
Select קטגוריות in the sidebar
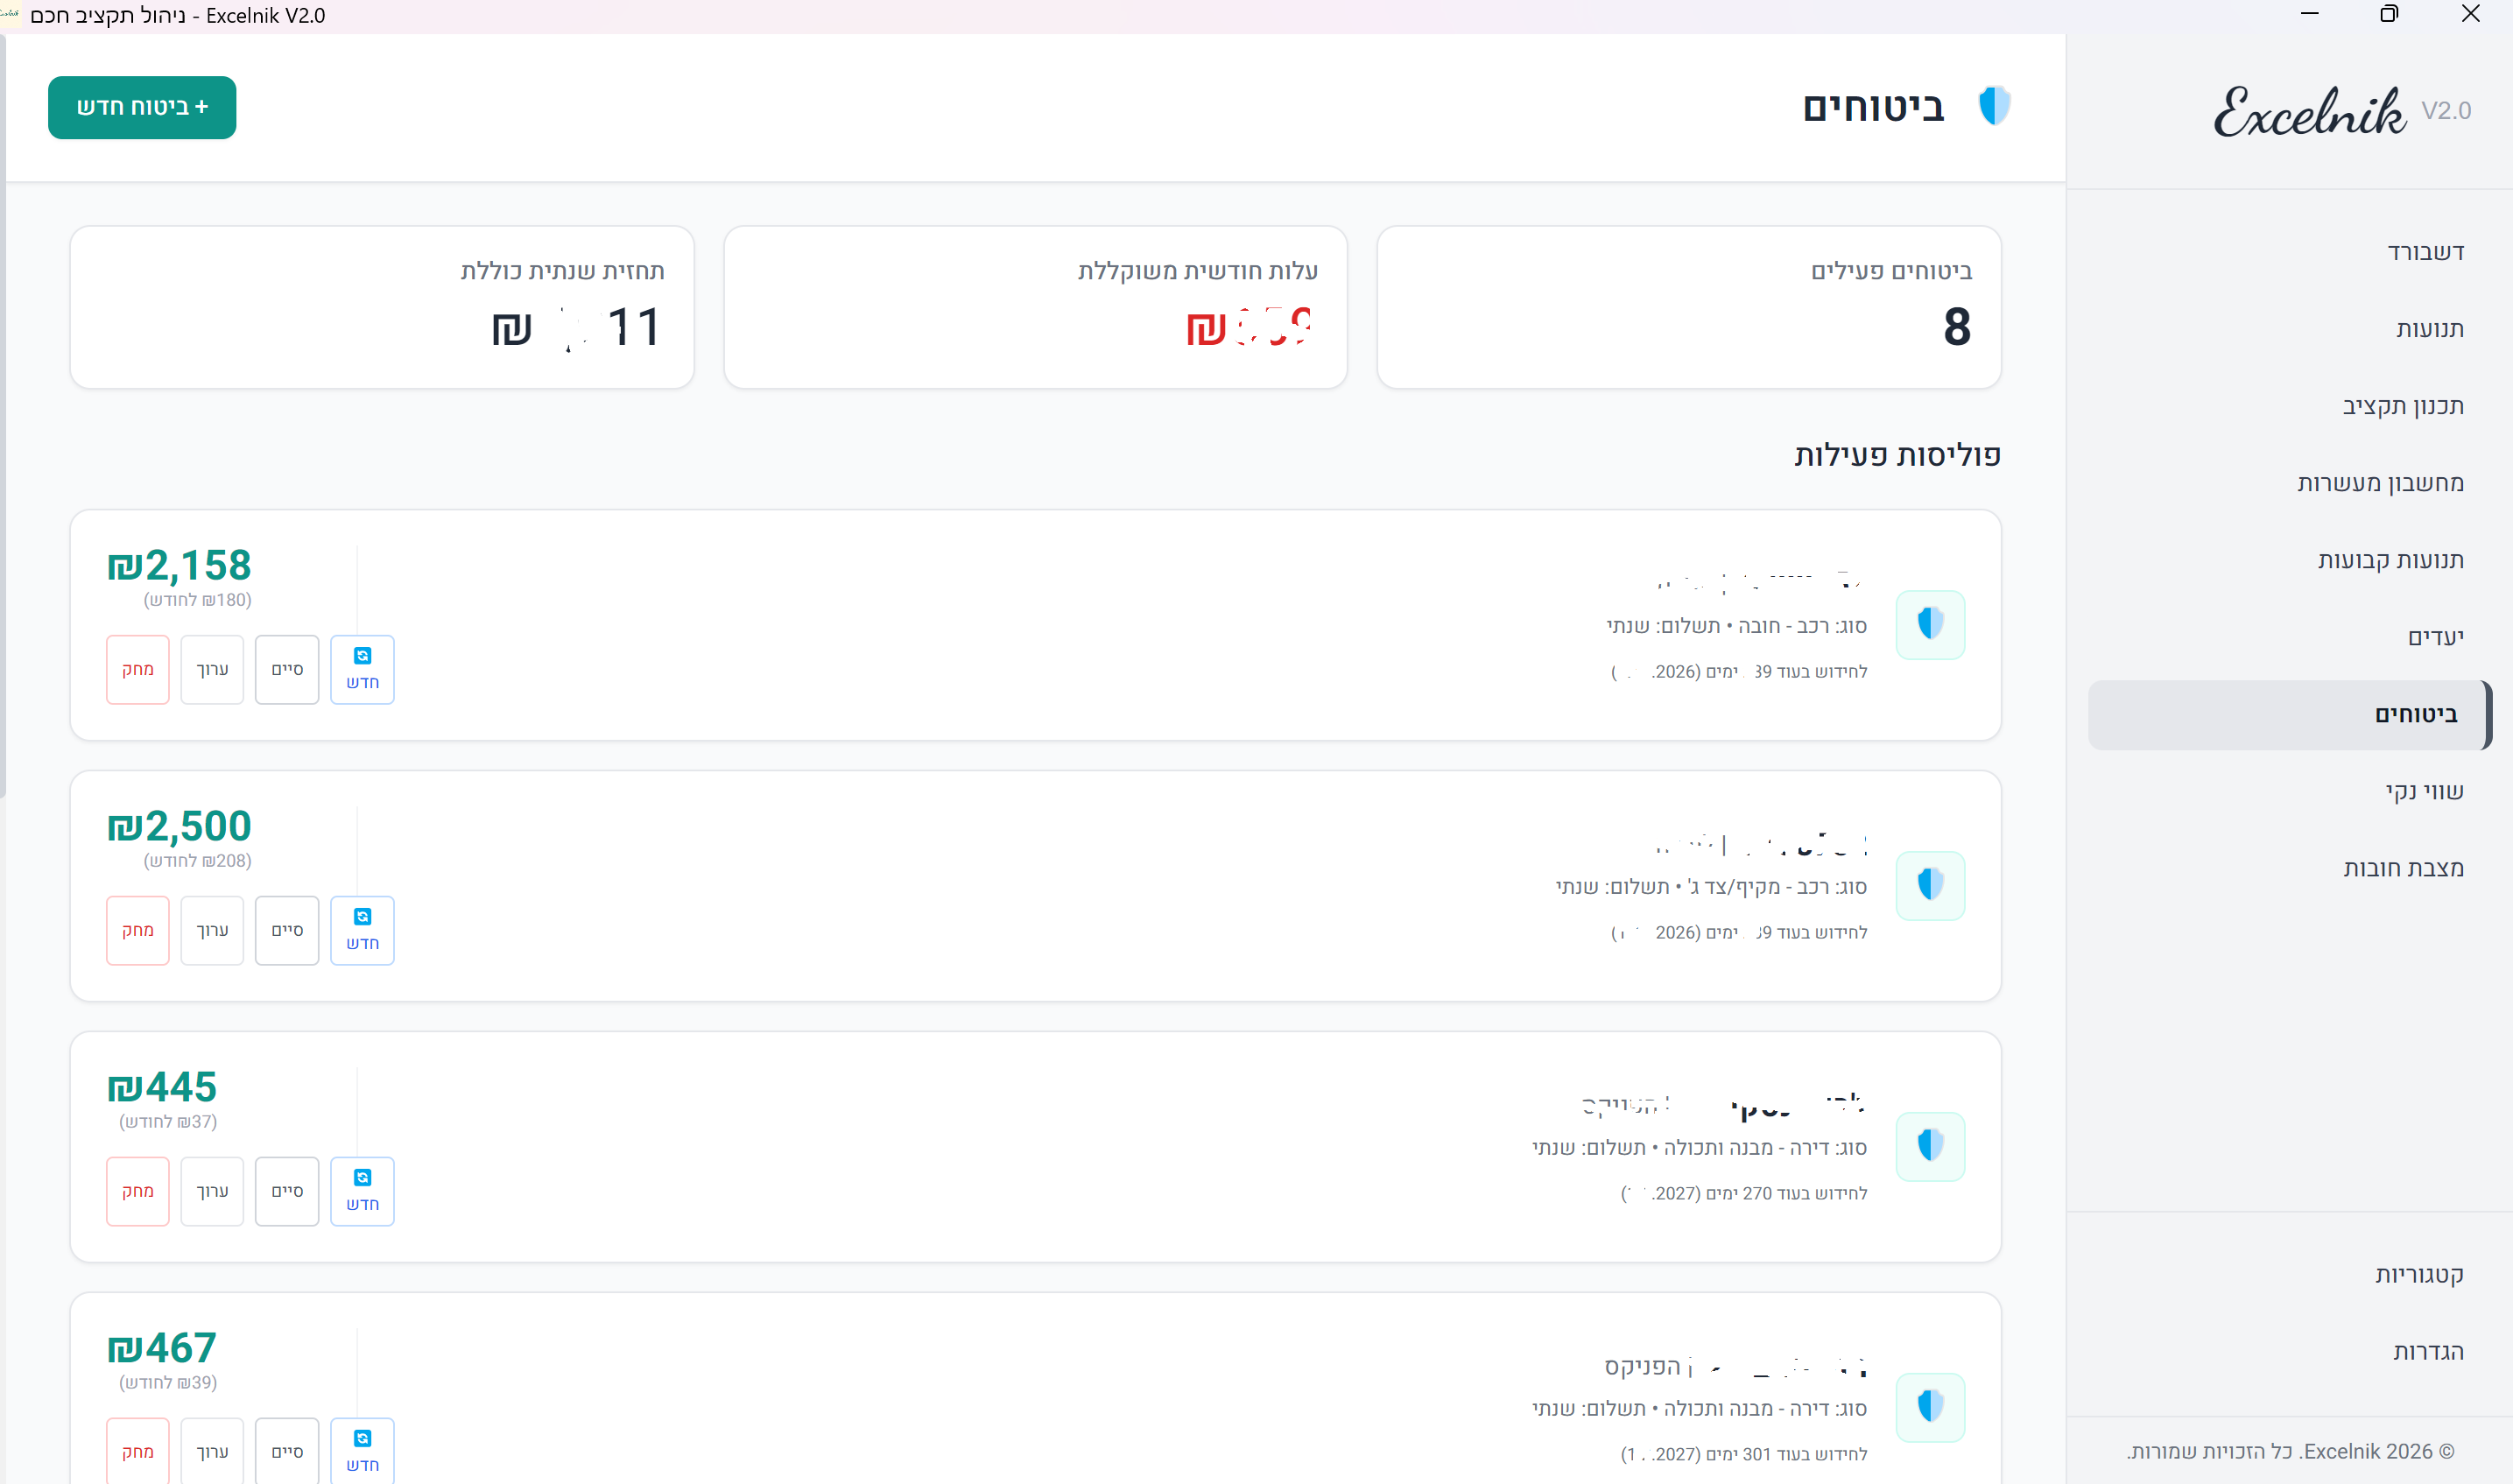(x=2419, y=1274)
